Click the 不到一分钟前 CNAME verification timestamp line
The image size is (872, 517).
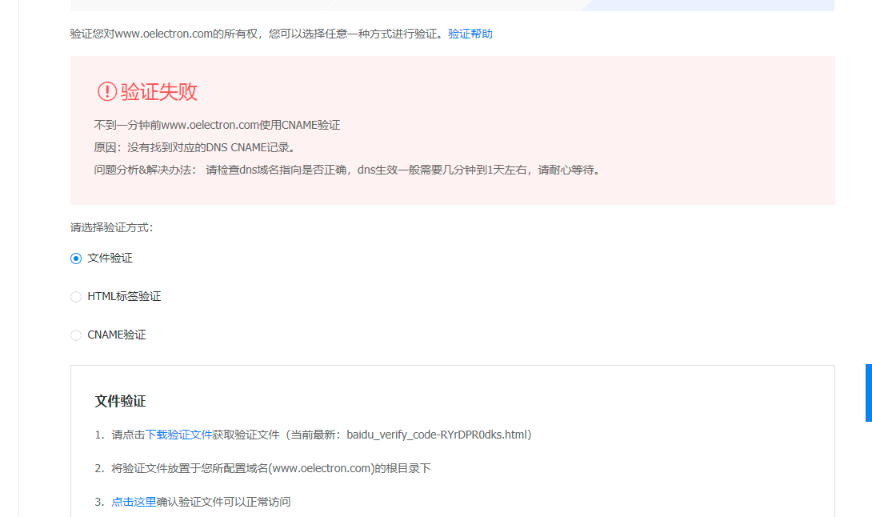(x=217, y=125)
